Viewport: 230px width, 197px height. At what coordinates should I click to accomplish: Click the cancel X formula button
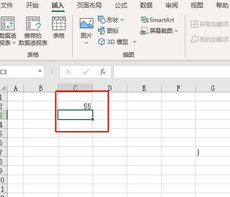pyautogui.click(x=68, y=72)
